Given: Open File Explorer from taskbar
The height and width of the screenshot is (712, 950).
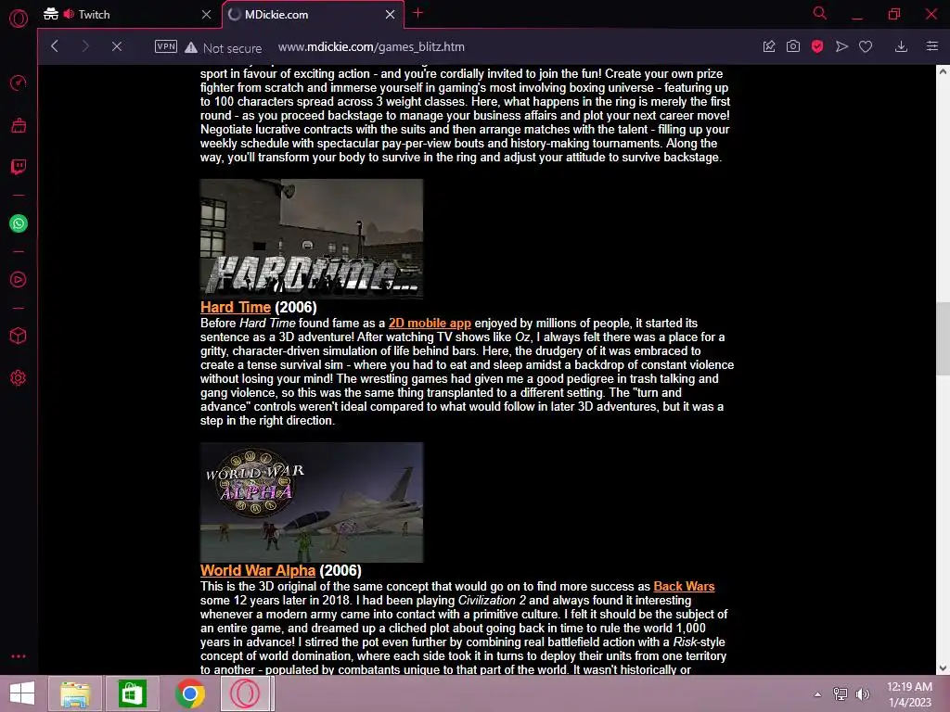Looking at the screenshot, I should click(x=75, y=693).
